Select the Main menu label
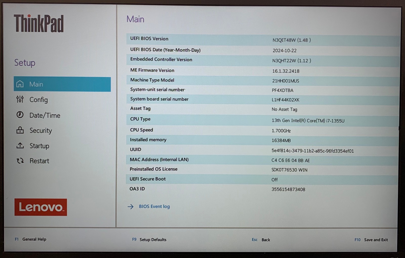Screen dimensions: 405x258 coord(36,84)
